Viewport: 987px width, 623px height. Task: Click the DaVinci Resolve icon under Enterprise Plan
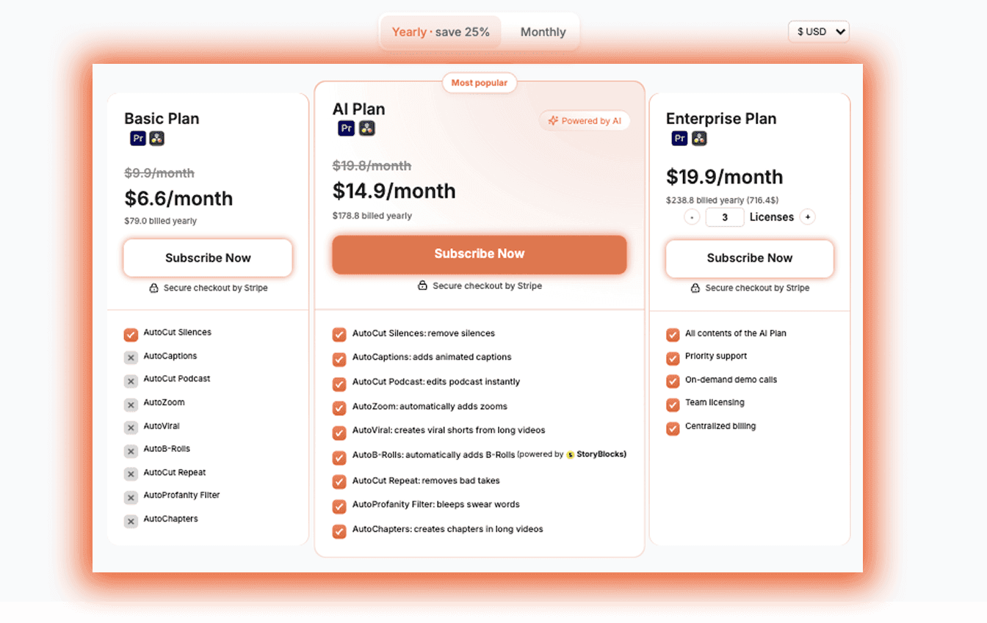[x=698, y=138]
